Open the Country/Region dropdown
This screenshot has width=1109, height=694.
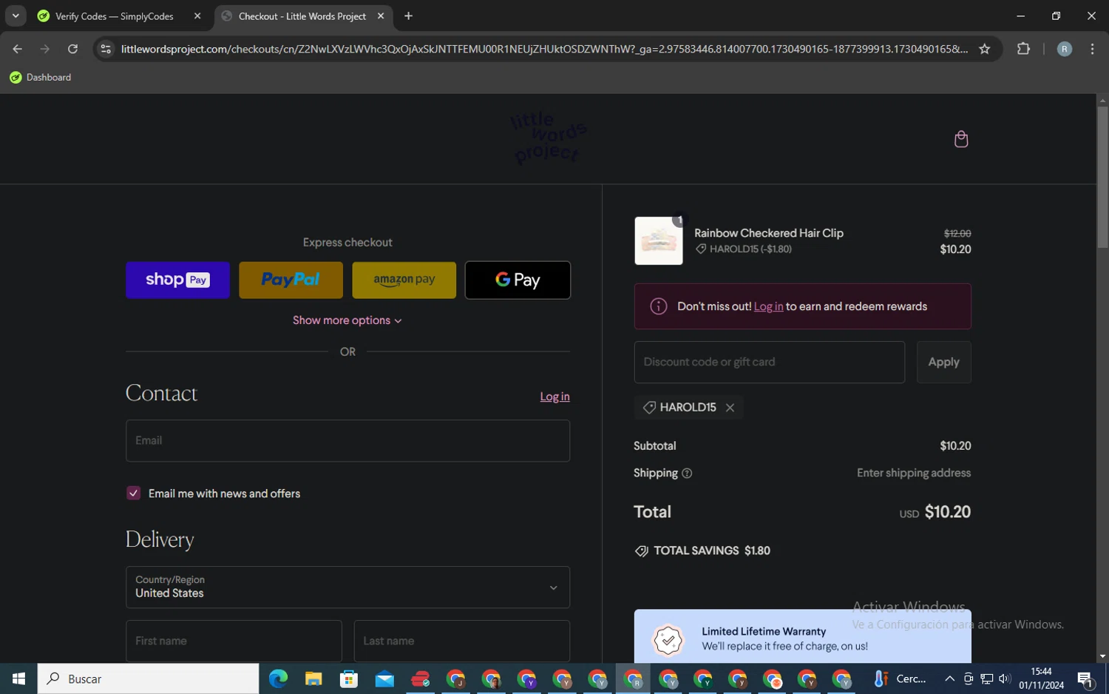tap(347, 587)
